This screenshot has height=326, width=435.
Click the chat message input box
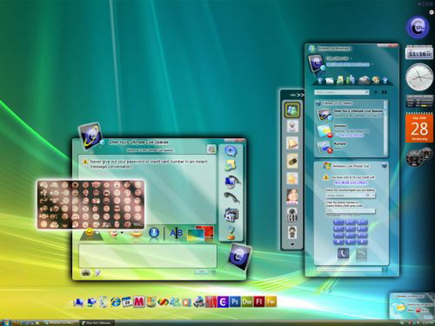(147, 255)
